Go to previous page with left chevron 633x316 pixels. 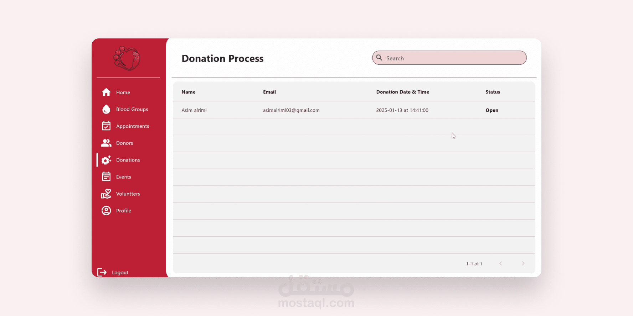pyautogui.click(x=500, y=263)
